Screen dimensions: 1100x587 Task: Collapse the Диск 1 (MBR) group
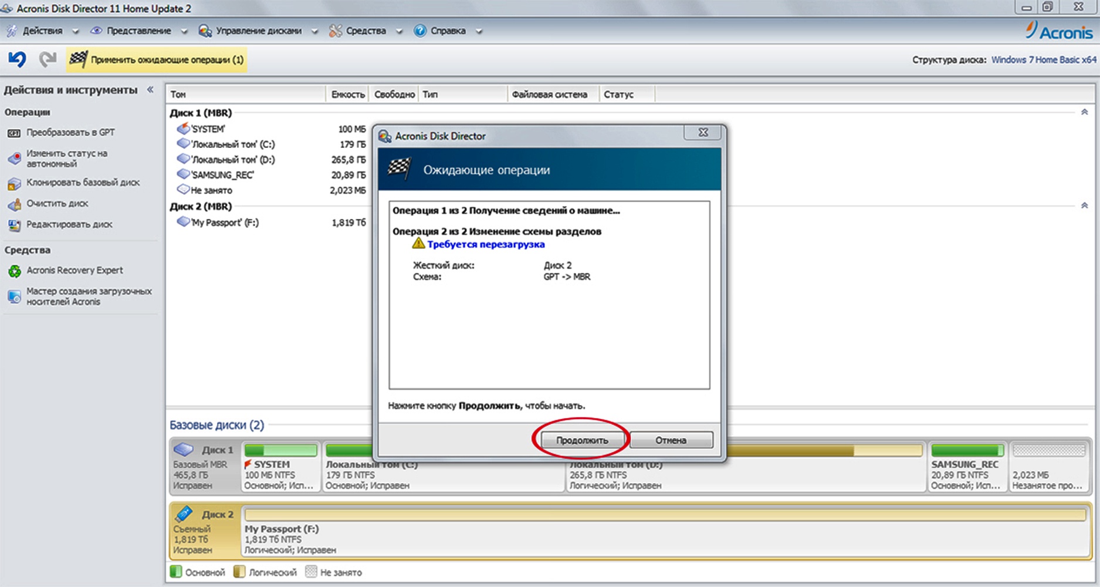pos(1084,112)
